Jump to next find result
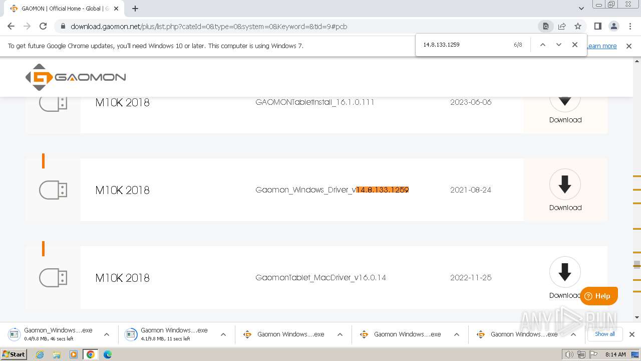Viewport: 641px width, 361px height. (x=559, y=45)
